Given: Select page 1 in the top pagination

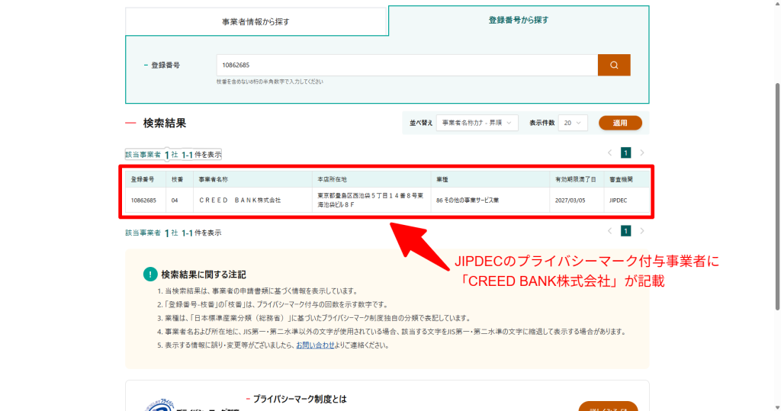Looking at the screenshot, I should 625,153.
